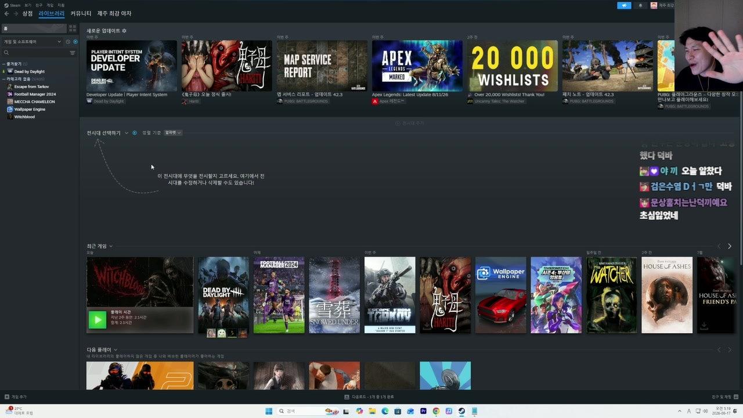Open Apex Legends Latest Update news card
Viewport: 743px width, 418px height.
click(x=417, y=66)
